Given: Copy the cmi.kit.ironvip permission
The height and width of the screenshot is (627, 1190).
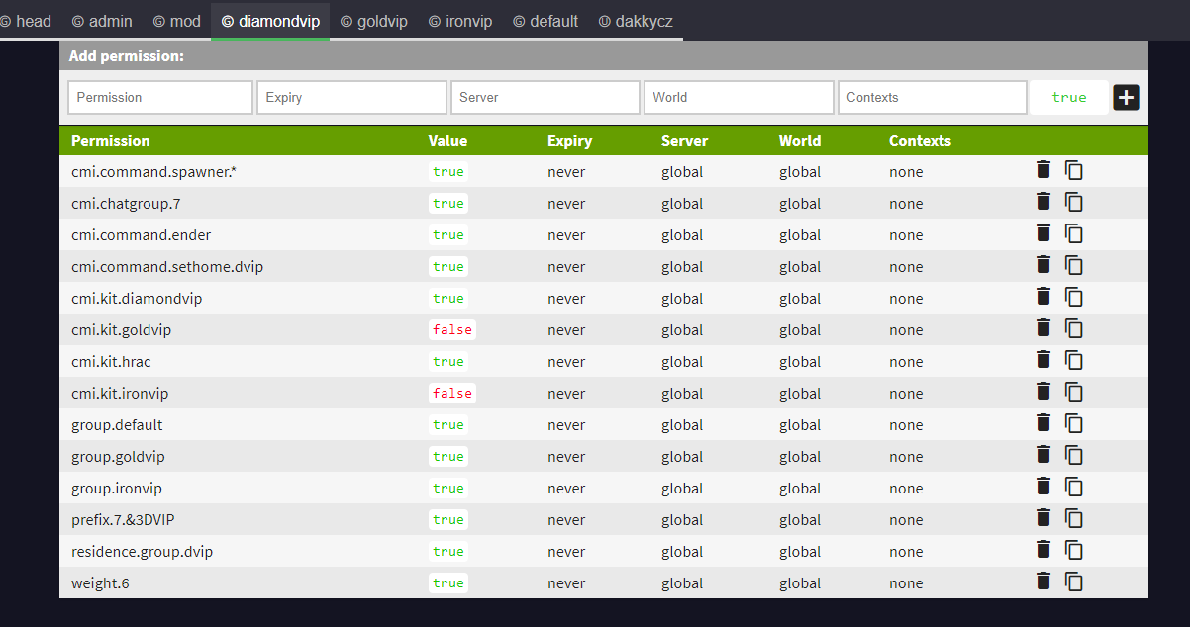Looking at the screenshot, I should tap(1074, 392).
